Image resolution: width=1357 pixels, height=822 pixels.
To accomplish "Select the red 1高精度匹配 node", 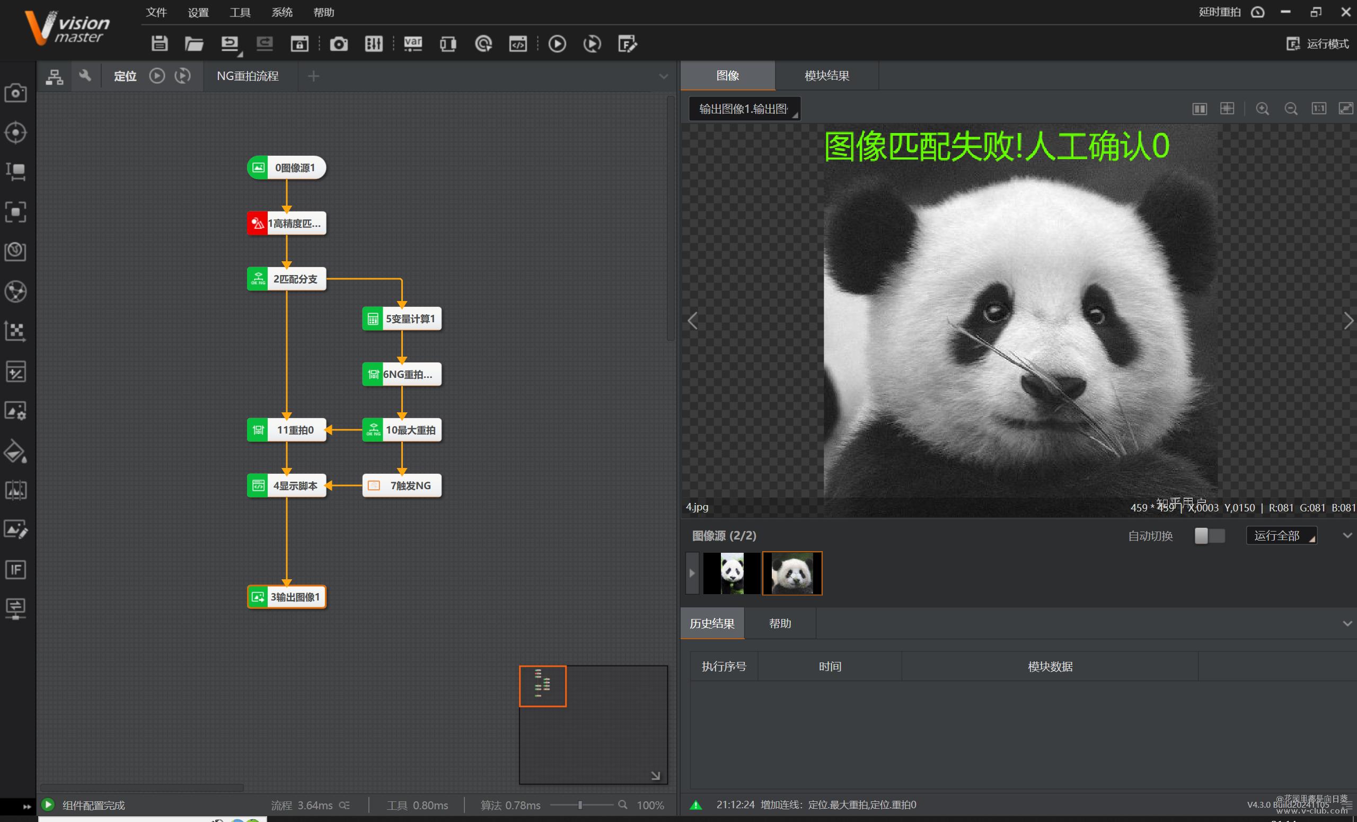I will click(286, 223).
